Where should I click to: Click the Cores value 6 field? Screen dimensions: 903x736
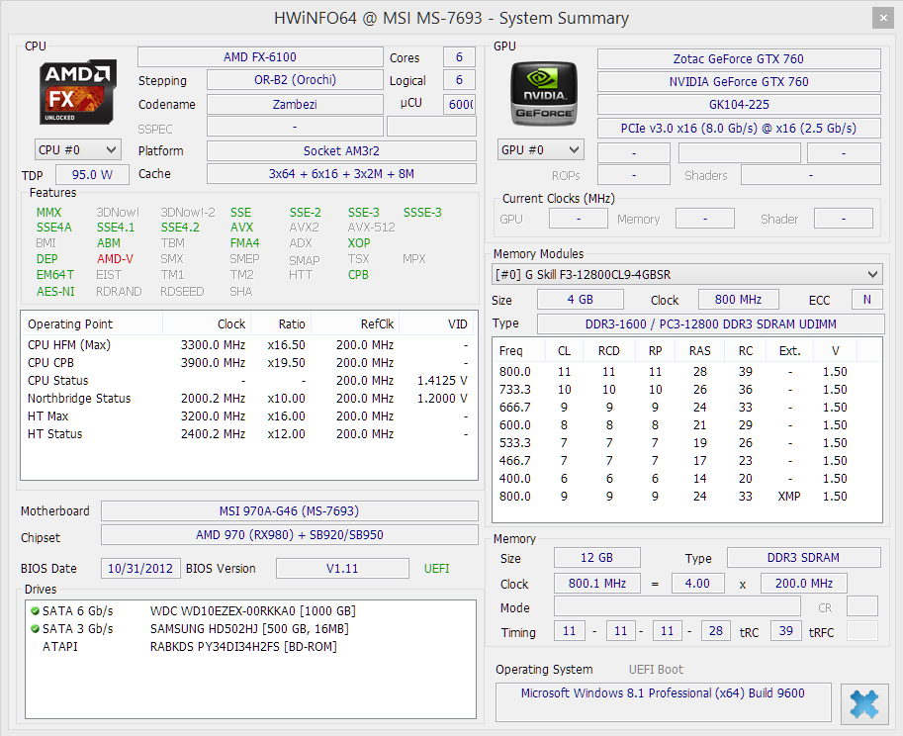coord(459,57)
